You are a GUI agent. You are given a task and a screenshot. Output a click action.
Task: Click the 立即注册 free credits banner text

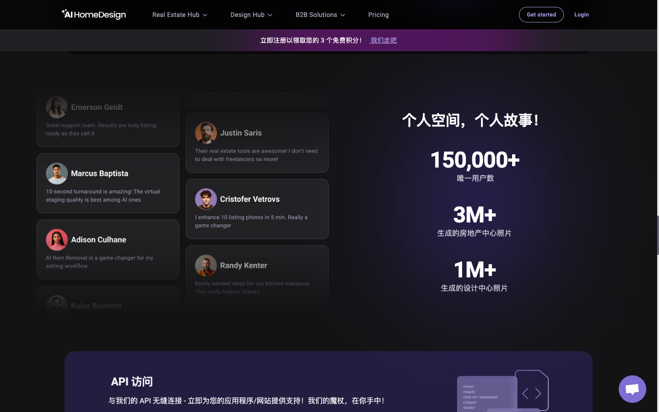tap(311, 40)
